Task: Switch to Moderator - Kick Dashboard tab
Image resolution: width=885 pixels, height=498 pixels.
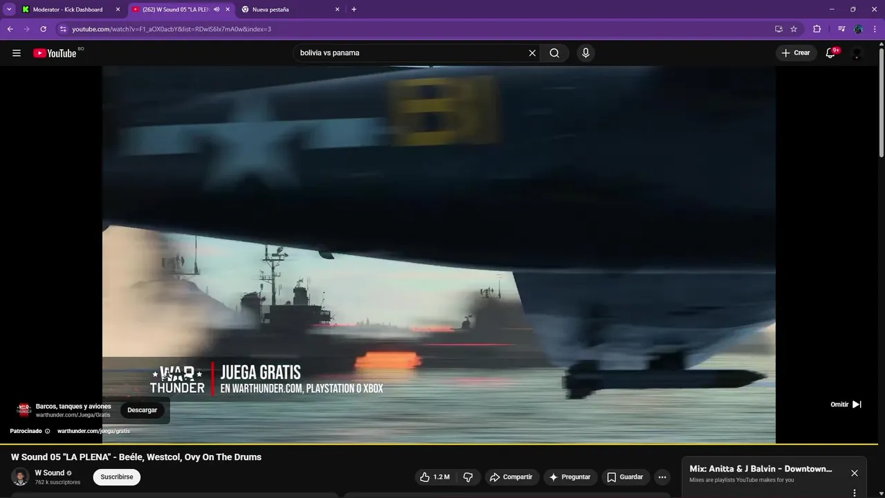Action: [68, 10]
